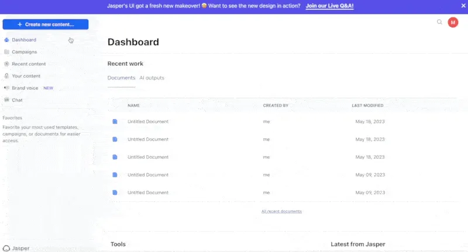The width and height of the screenshot is (468, 252).
Task: Open the first Untitled Document dated May 09
Action: tap(148, 175)
